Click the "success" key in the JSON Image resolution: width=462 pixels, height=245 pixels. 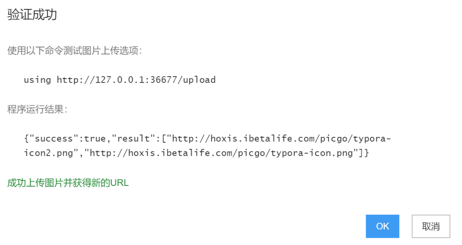point(54,139)
